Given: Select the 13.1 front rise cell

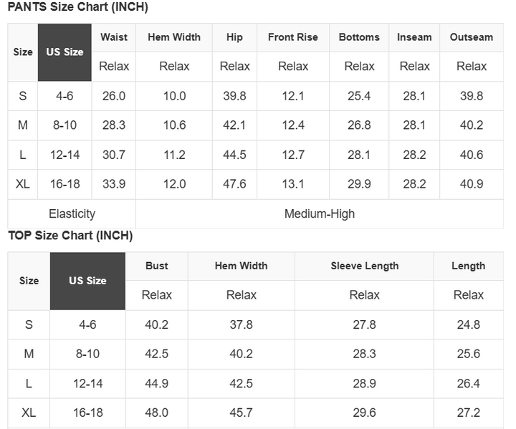Looking at the screenshot, I should (x=292, y=184).
